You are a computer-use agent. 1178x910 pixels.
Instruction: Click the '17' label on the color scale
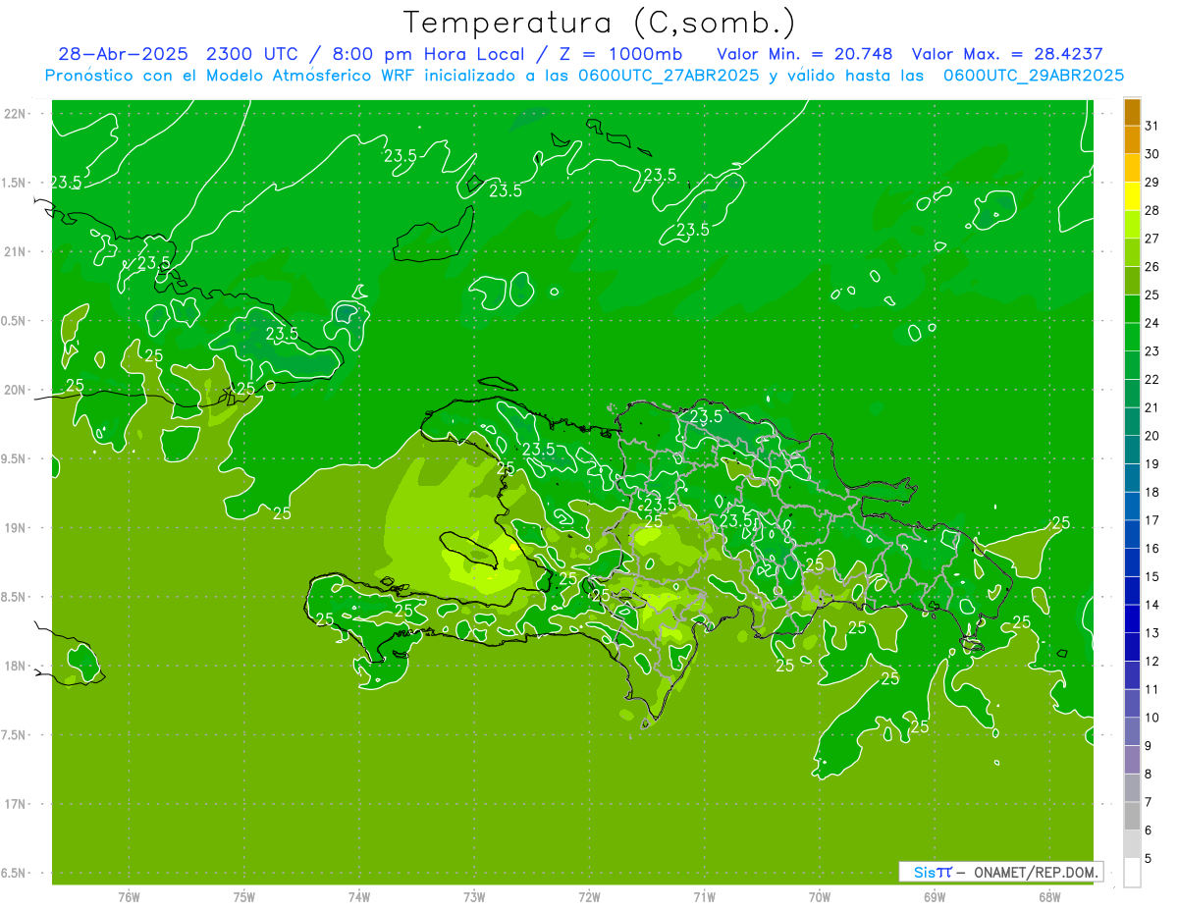(x=1151, y=520)
